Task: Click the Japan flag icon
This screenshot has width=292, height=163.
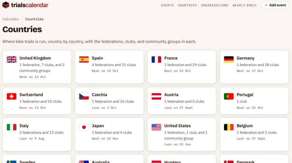Action: point(84,127)
